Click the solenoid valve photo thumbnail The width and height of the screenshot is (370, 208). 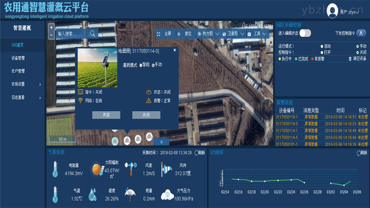pos(98,68)
